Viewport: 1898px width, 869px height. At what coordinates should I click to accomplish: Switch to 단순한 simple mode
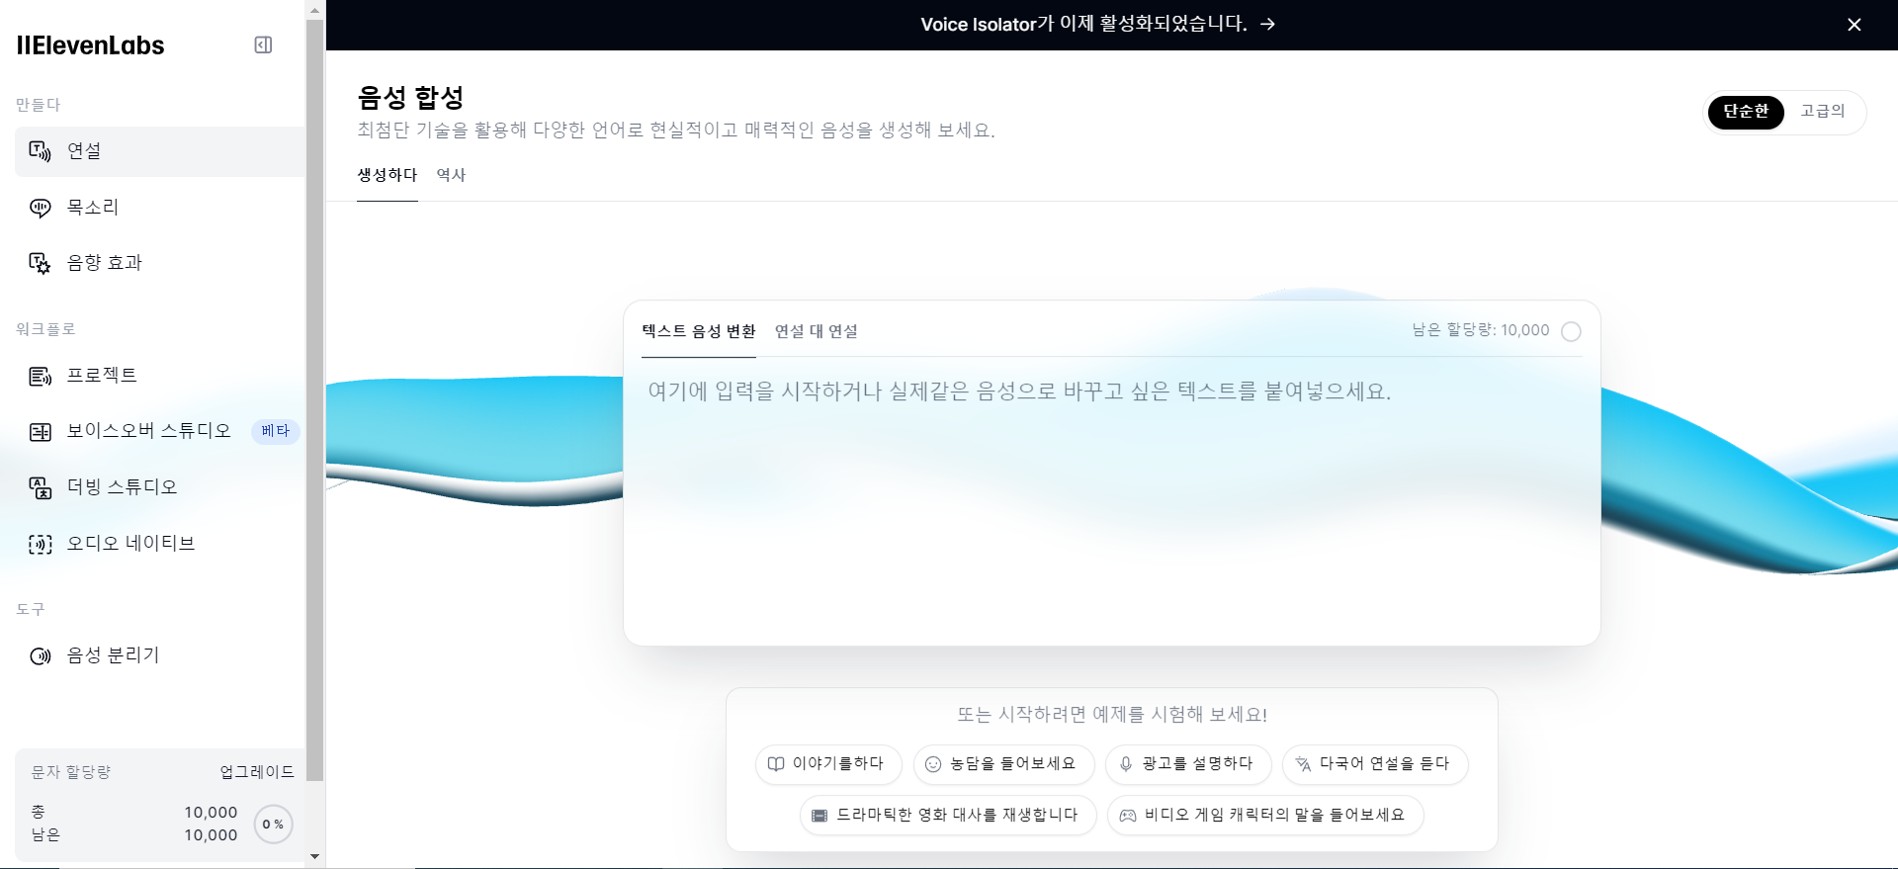tap(1745, 112)
